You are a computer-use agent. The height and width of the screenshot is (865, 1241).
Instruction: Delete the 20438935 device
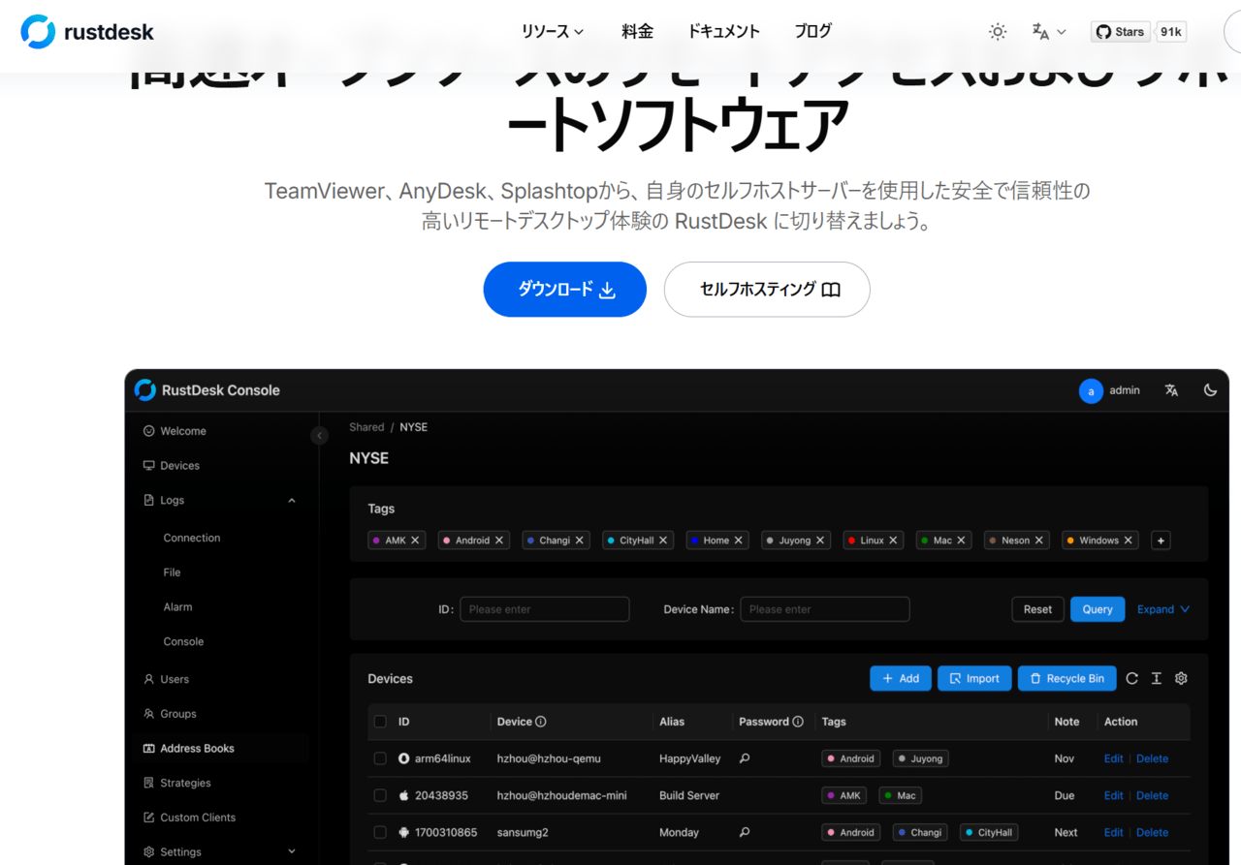(x=1152, y=795)
